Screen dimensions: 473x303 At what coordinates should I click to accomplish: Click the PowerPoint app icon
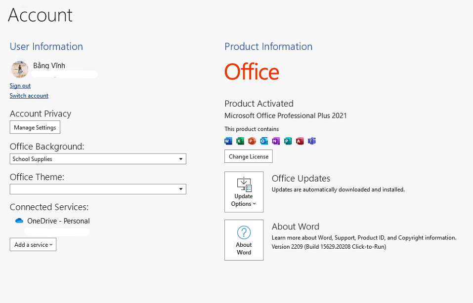252,141
